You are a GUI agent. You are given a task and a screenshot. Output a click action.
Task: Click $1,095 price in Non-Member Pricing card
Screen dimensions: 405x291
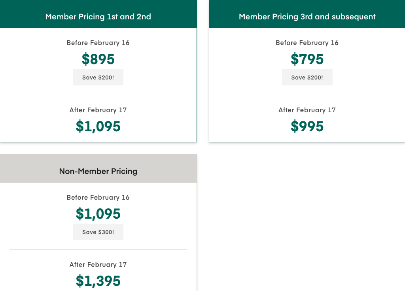(98, 214)
